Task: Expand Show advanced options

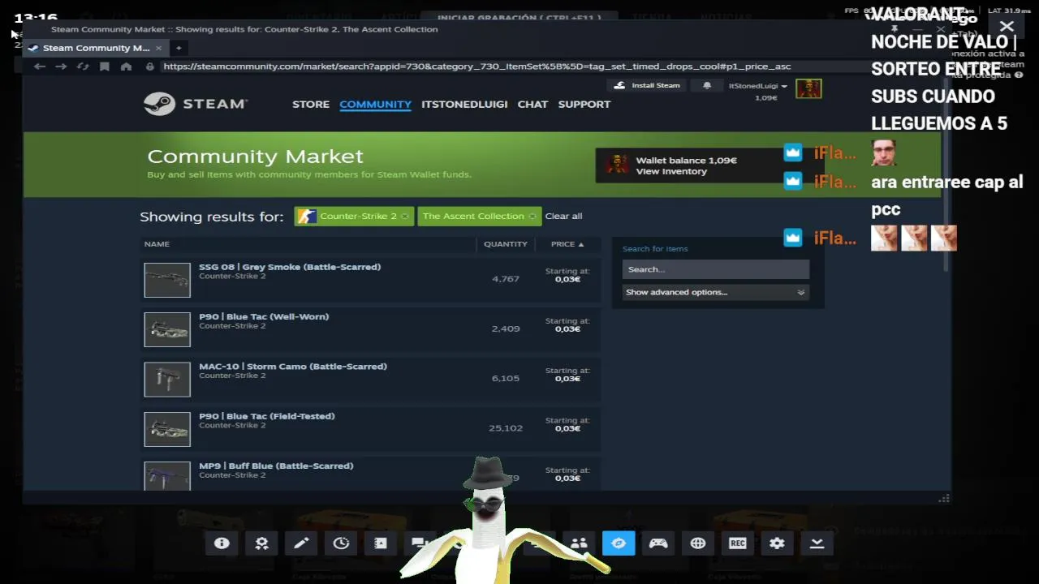Action: [715, 292]
